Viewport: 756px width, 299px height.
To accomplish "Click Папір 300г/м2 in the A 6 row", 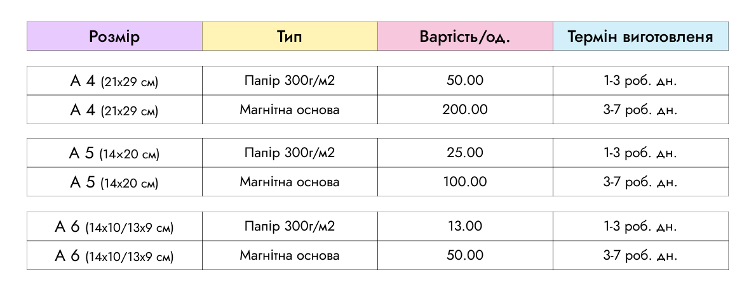I will click(290, 226).
